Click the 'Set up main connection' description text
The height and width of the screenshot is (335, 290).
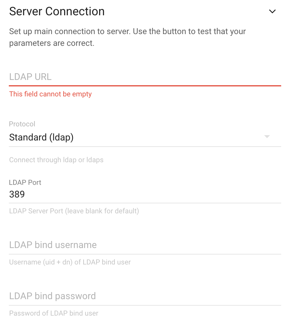tap(127, 37)
